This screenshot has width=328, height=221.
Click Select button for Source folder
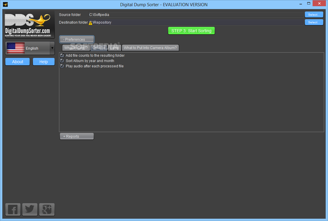(314, 14)
